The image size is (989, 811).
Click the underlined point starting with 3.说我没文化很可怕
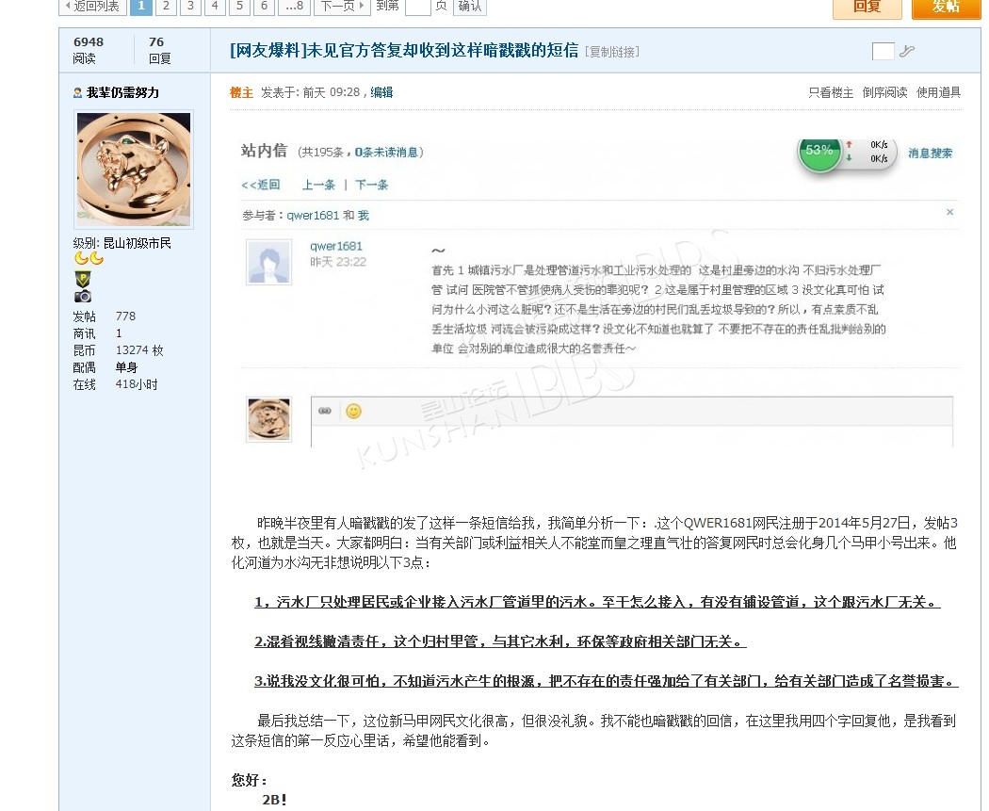click(x=607, y=681)
